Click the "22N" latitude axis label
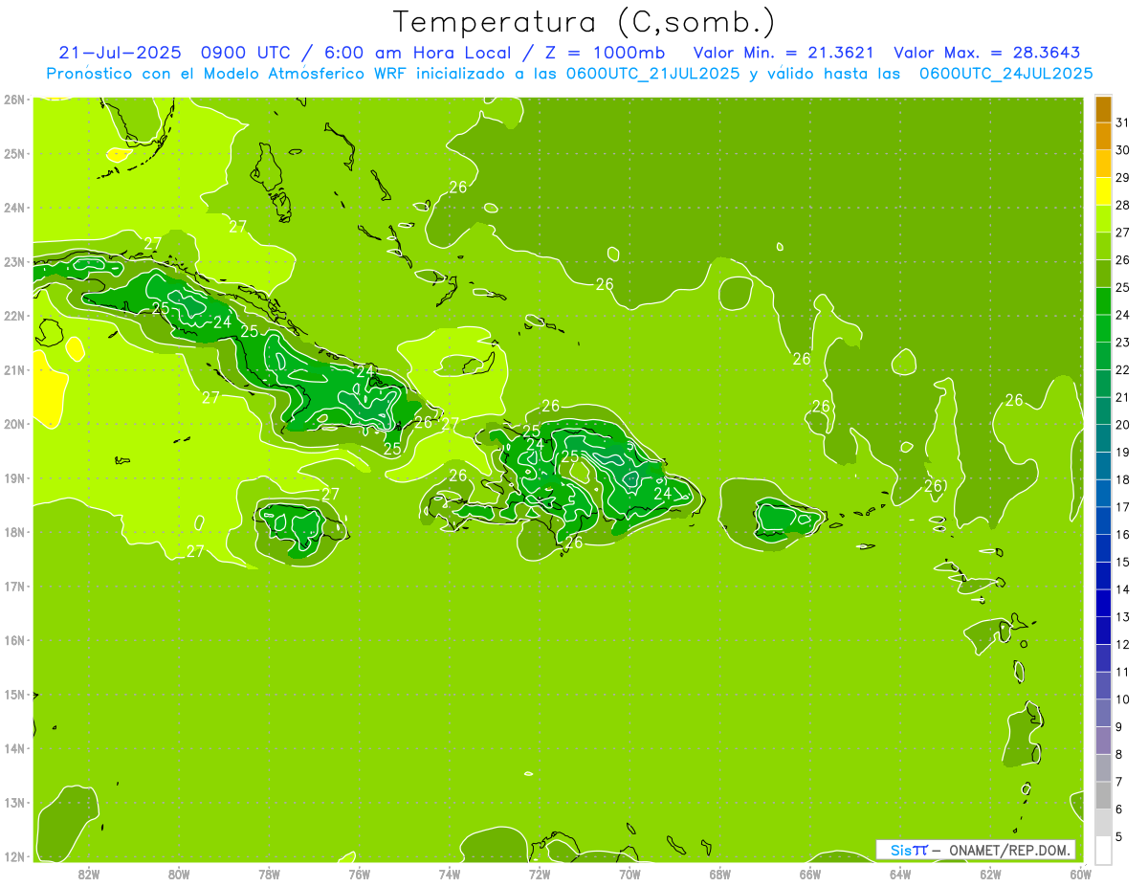The width and height of the screenshot is (1148, 887). point(13,316)
